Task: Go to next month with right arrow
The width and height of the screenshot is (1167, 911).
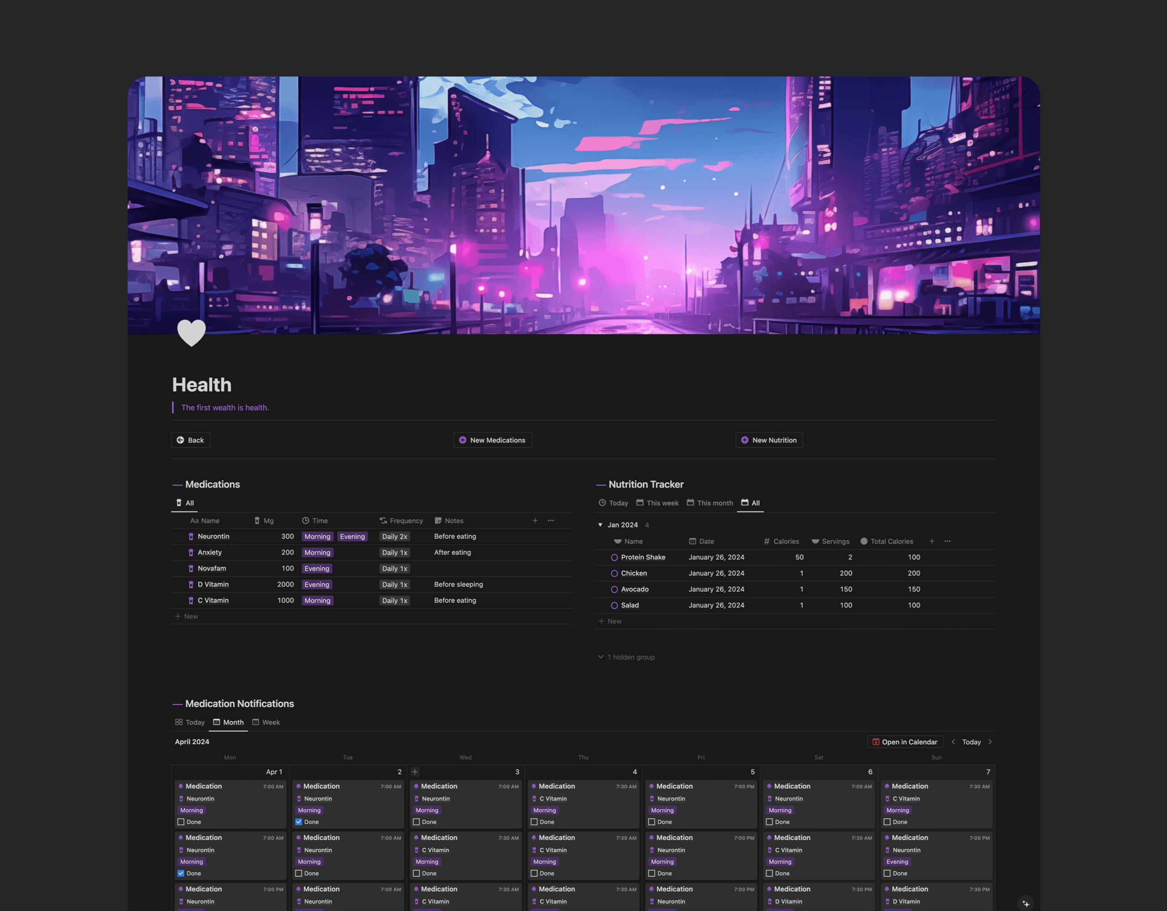Action: [x=990, y=742]
